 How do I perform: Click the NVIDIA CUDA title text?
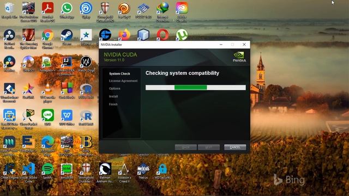coord(121,54)
